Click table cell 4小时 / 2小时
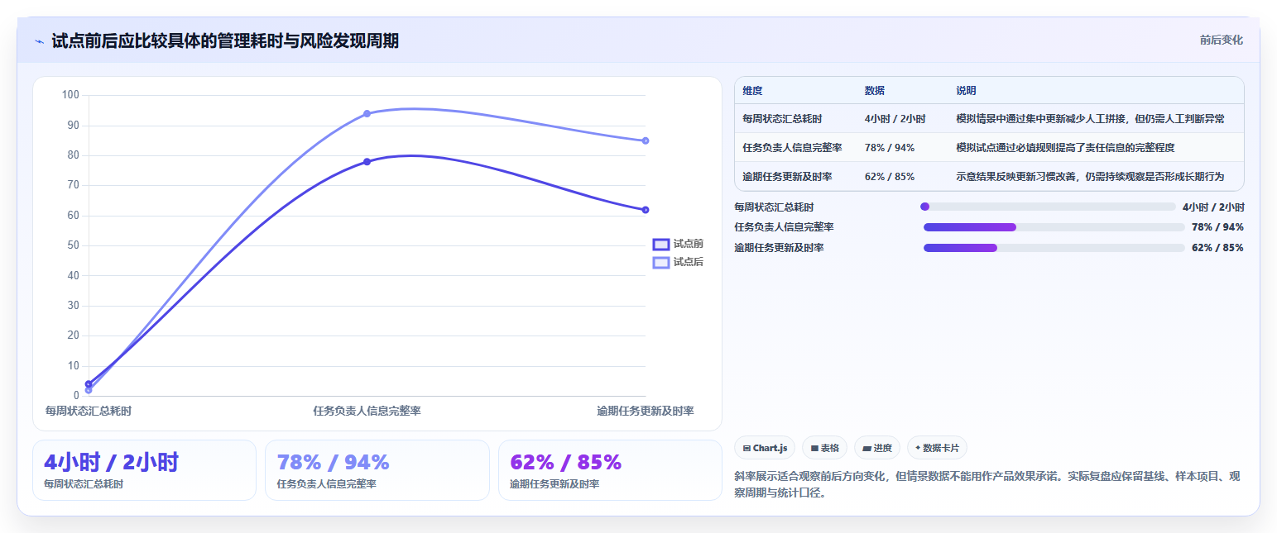Viewport: 1277px width, 533px height. (895, 119)
